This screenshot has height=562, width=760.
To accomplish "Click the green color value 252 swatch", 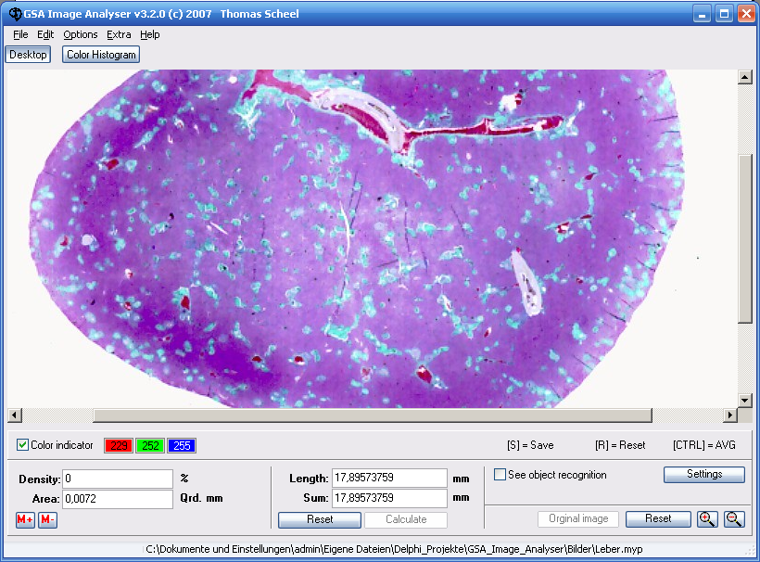I will (x=150, y=446).
